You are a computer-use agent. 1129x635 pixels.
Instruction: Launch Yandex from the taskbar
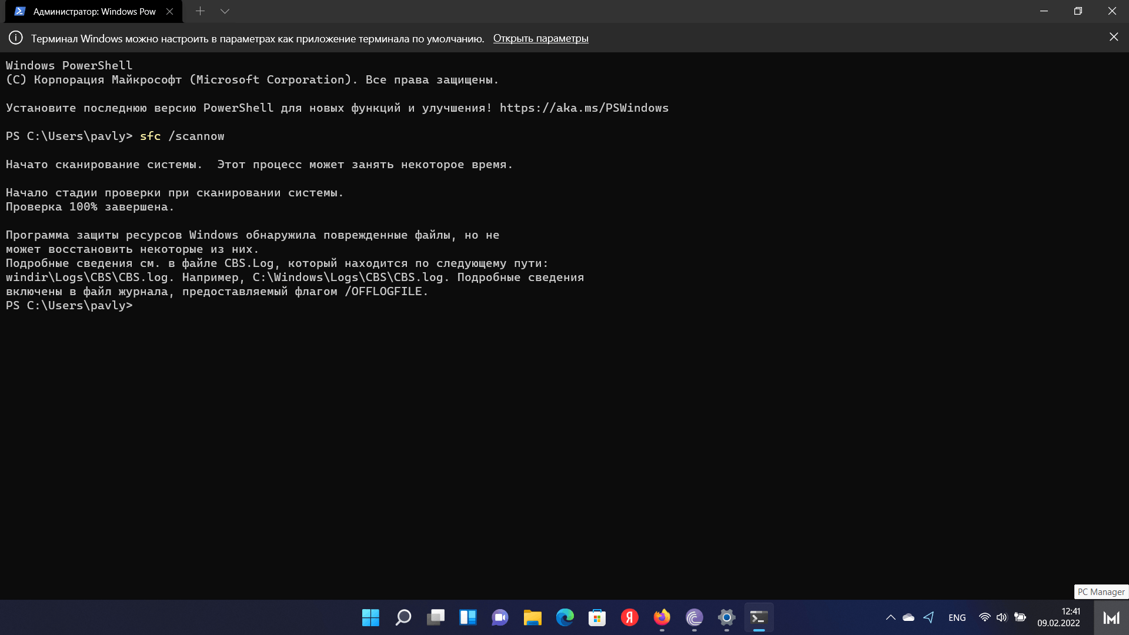[629, 617]
